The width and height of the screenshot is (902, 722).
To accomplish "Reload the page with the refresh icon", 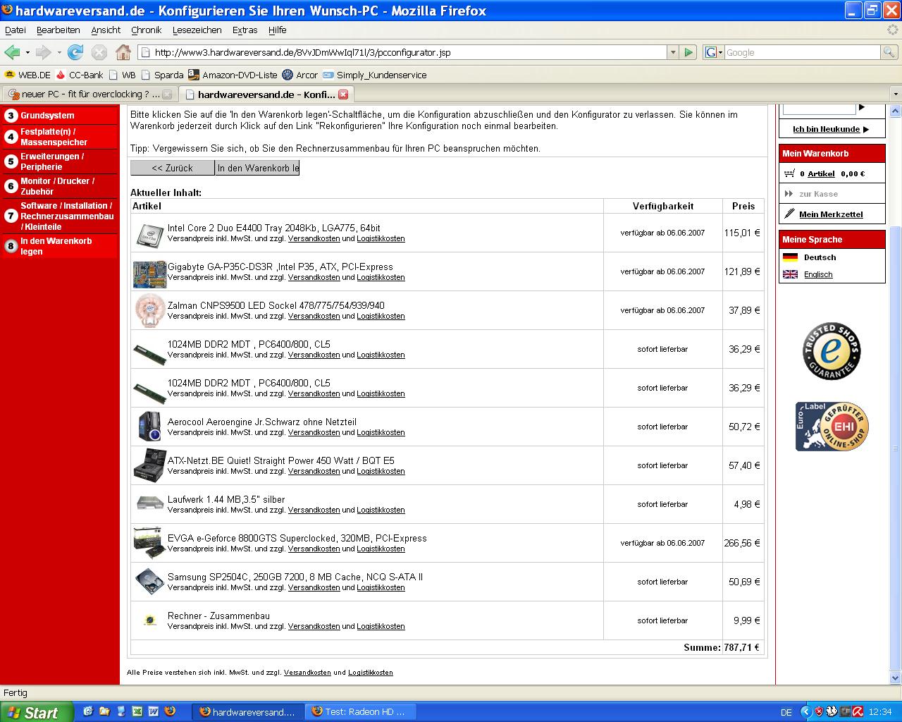I will pos(75,52).
